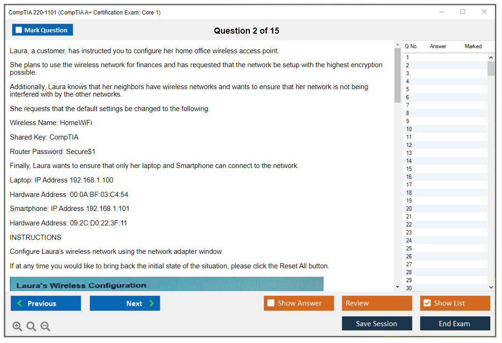Click the green left arrow on Previous
Viewport: 502px width, 343px height.
(20, 303)
